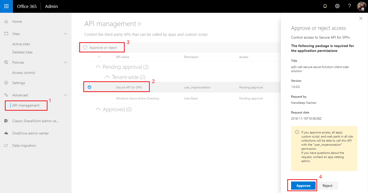Collapse the Pending approval group
Viewport: 368px width, 193px height.
pos(98,67)
